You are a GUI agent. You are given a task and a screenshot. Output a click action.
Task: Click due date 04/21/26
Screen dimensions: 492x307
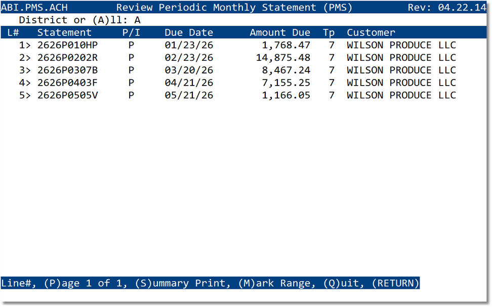(189, 83)
